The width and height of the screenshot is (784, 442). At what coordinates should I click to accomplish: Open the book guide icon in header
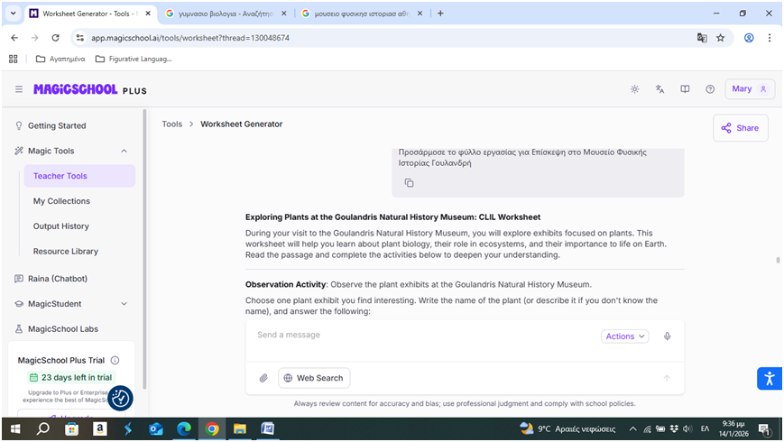click(686, 89)
